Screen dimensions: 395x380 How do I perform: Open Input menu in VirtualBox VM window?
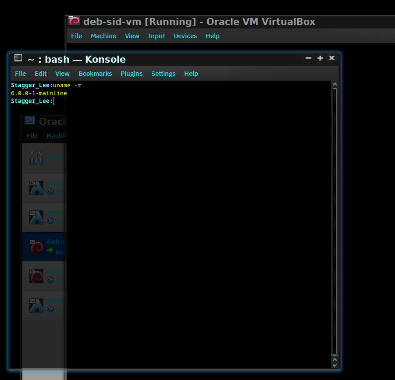pos(157,36)
